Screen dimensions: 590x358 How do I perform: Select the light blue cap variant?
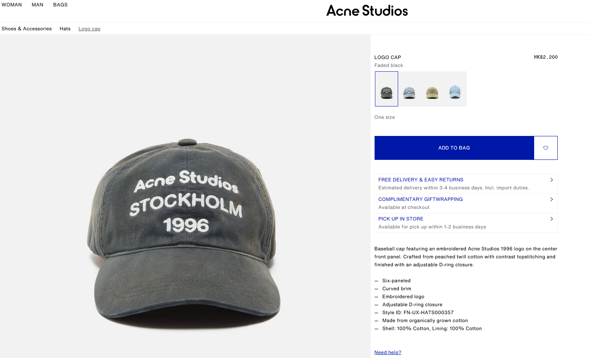(455, 89)
